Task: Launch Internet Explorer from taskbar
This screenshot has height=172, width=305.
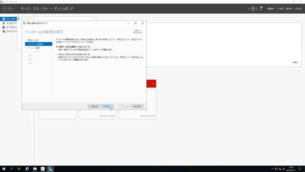Action: (27, 169)
